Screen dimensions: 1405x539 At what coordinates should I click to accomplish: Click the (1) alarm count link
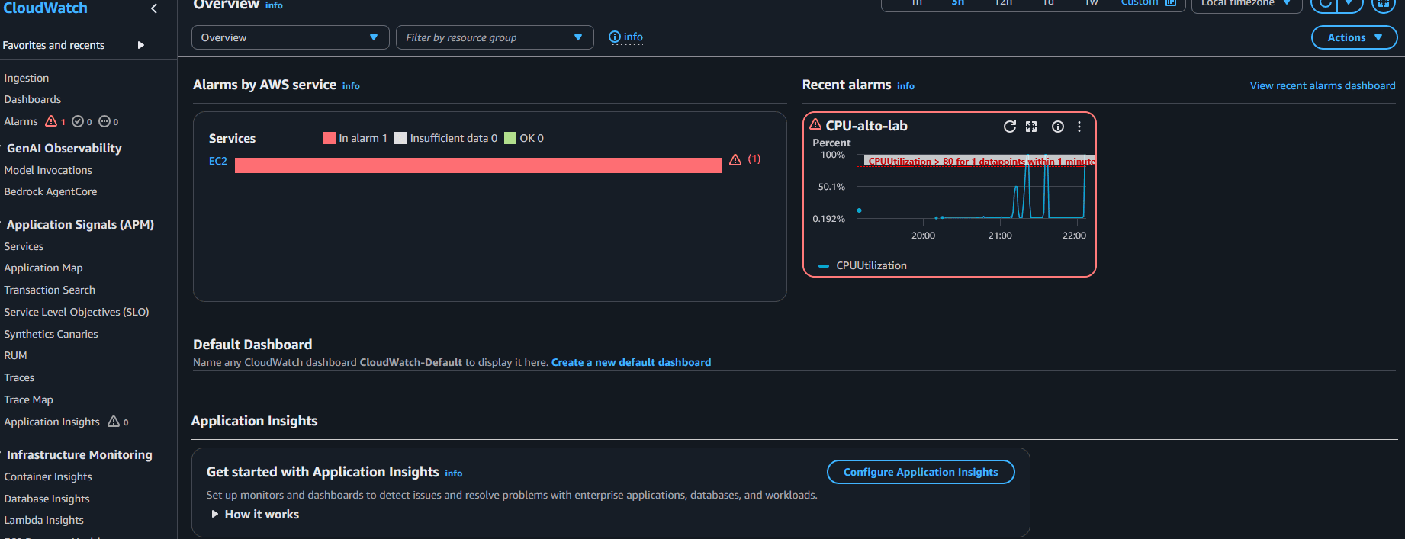(754, 159)
